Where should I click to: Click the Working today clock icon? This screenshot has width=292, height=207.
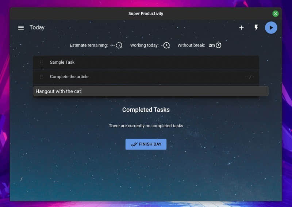point(167,45)
